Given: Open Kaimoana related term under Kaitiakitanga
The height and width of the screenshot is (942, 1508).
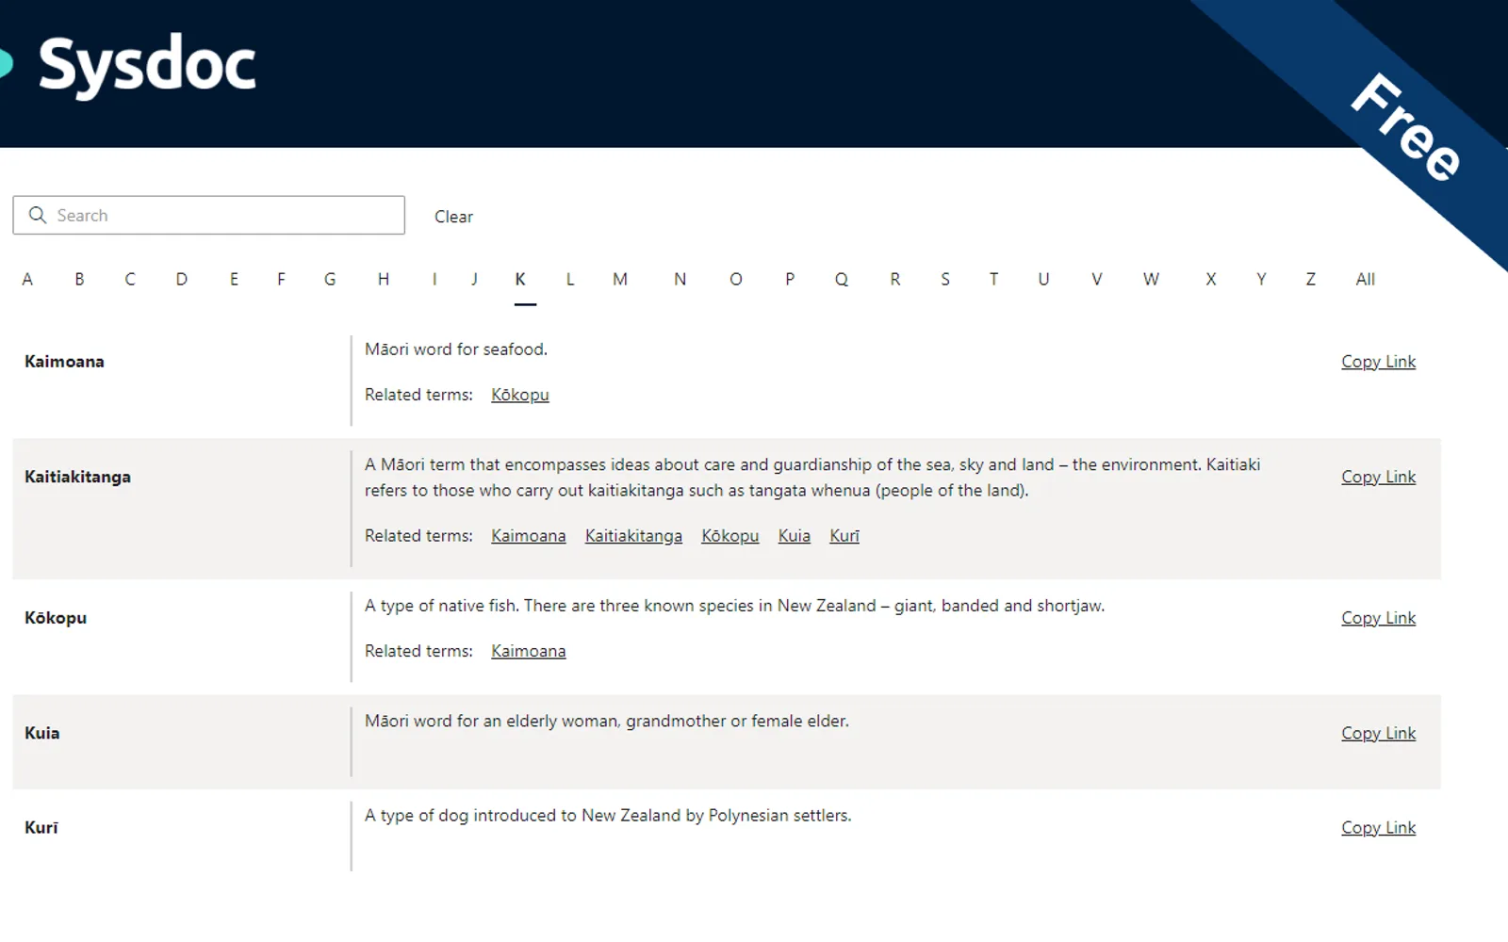Looking at the screenshot, I should 529,536.
